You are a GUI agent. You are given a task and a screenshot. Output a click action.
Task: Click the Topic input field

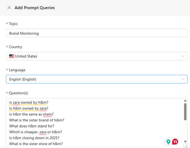[97, 33]
